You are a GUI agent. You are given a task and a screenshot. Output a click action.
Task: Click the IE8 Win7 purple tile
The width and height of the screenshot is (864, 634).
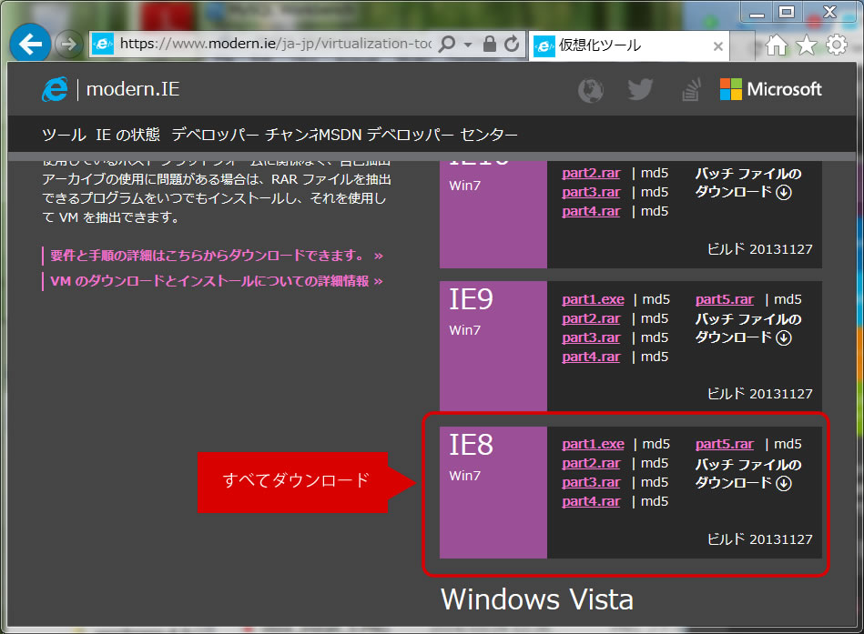[493, 492]
